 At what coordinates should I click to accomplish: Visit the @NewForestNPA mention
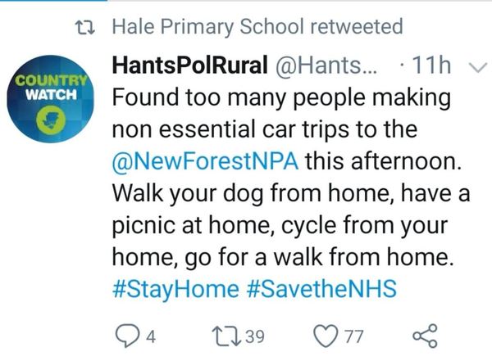pyautogui.click(x=204, y=160)
